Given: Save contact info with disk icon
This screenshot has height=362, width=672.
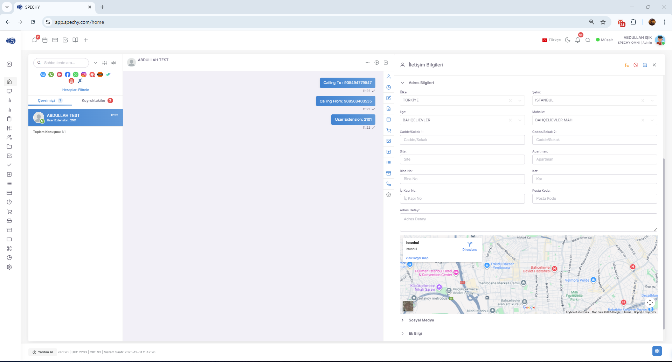Looking at the screenshot, I should [645, 65].
